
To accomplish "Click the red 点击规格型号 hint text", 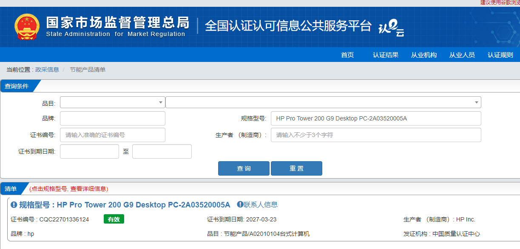I will [x=68, y=189].
